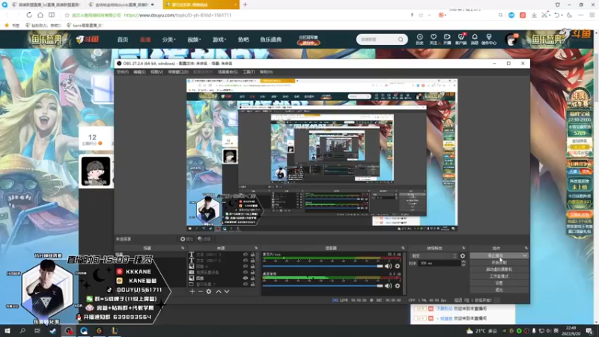The height and width of the screenshot is (337, 599).
Task: Open source properties gear below sources list
Action: point(209,291)
